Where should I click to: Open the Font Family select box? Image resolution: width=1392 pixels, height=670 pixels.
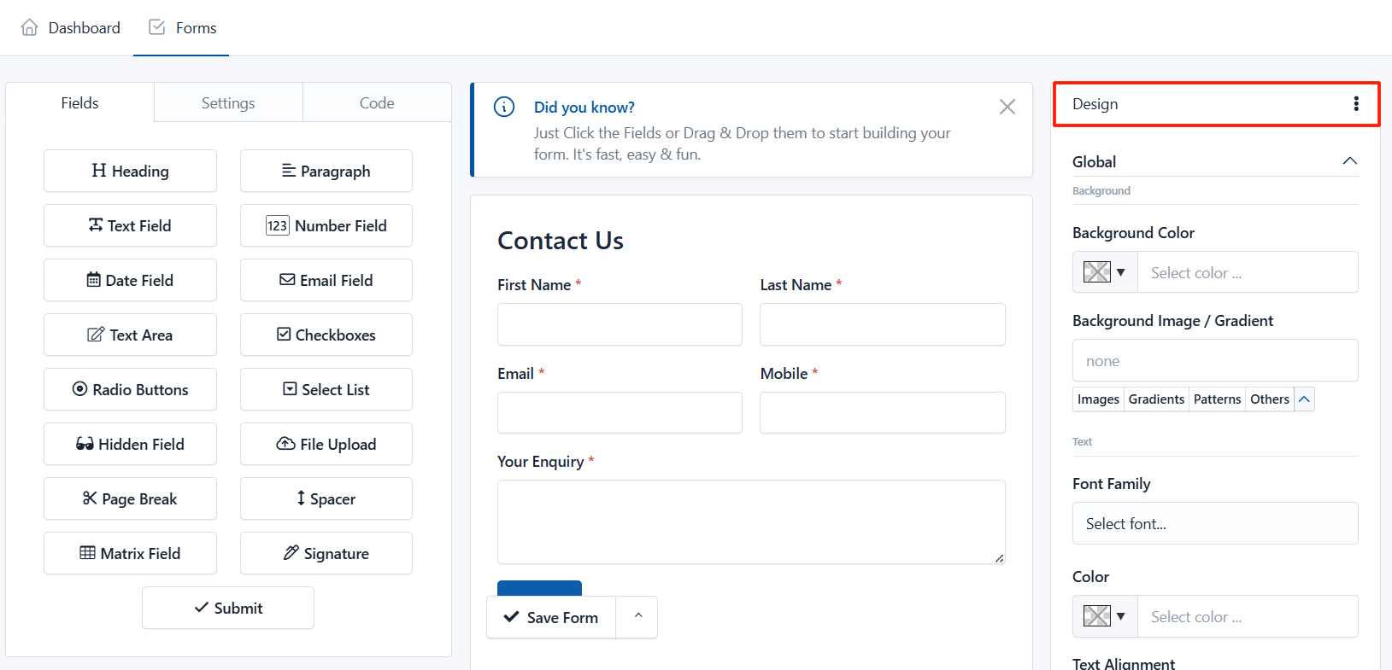(x=1215, y=523)
